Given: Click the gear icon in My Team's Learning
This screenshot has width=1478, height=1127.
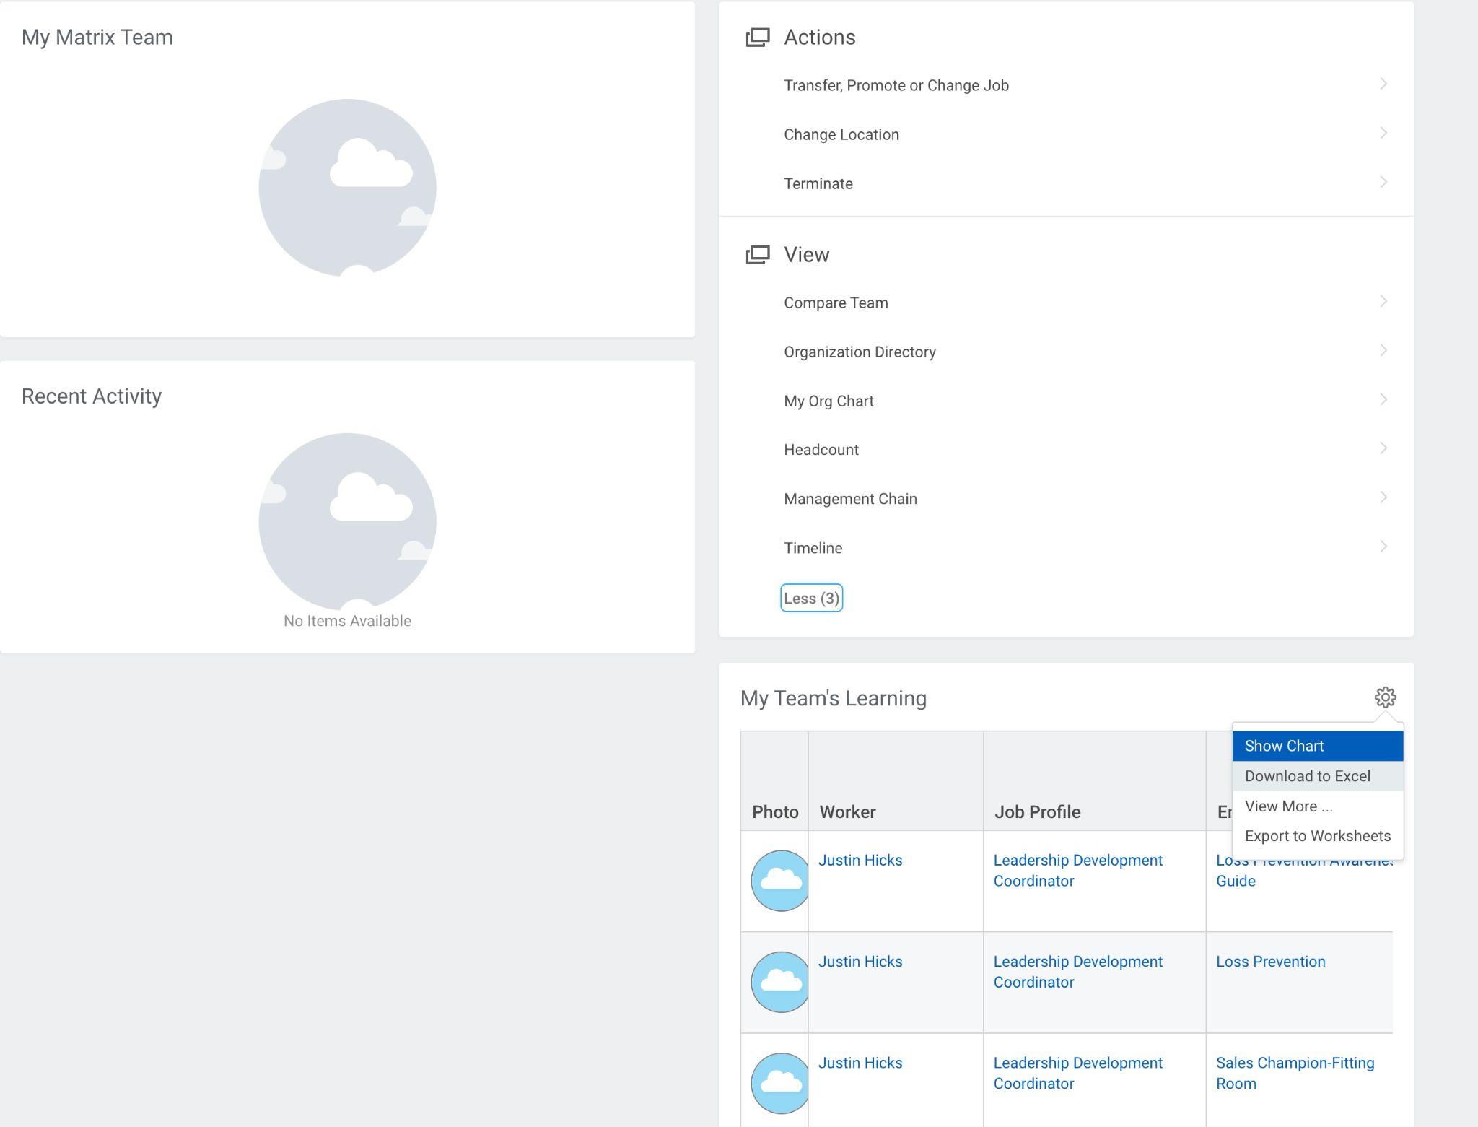Looking at the screenshot, I should coord(1384,697).
